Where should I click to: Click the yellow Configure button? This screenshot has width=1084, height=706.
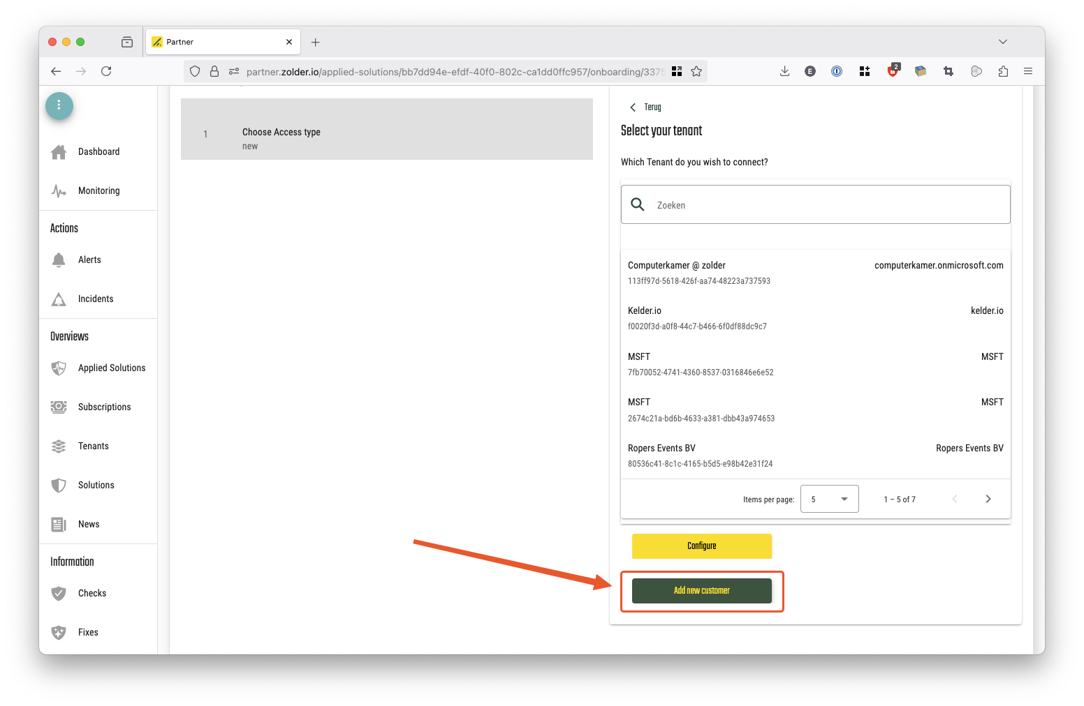pyautogui.click(x=701, y=546)
